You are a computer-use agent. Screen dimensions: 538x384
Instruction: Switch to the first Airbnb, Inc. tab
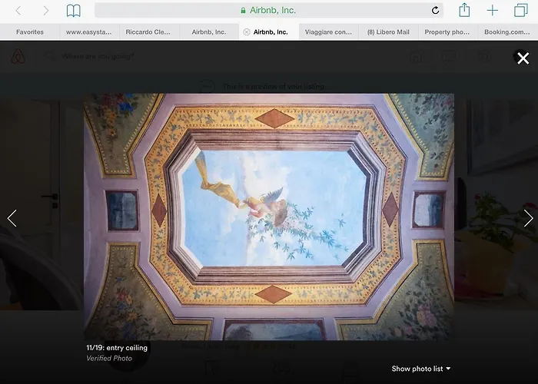pos(208,32)
